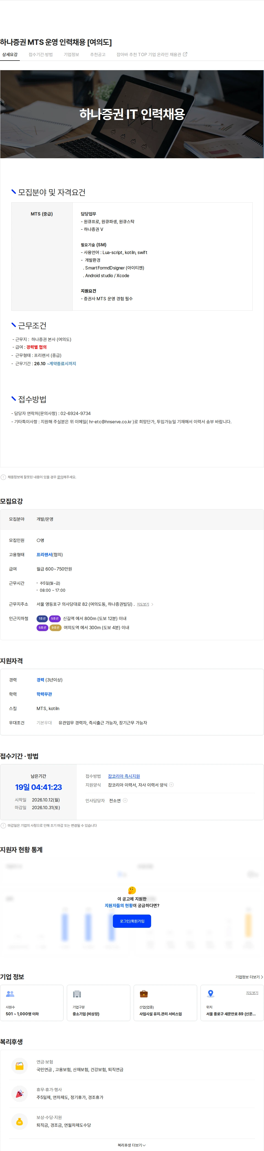Click the 서울 종로구 새문안로 89 address
The image size is (264, 1151).
[231, 1014]
